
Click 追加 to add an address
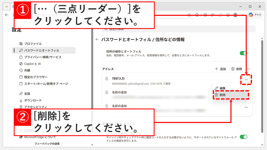220,69
